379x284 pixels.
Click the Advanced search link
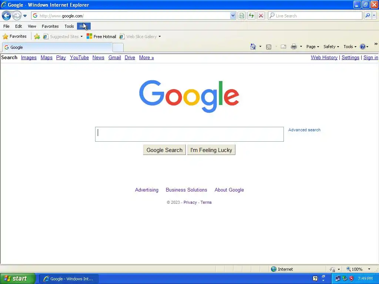click(x=304, y=130)
